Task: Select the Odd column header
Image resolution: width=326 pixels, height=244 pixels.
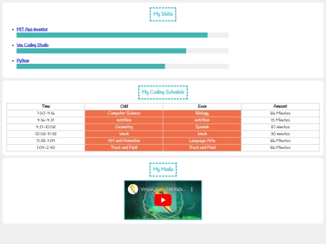Action: click(124, 107)
